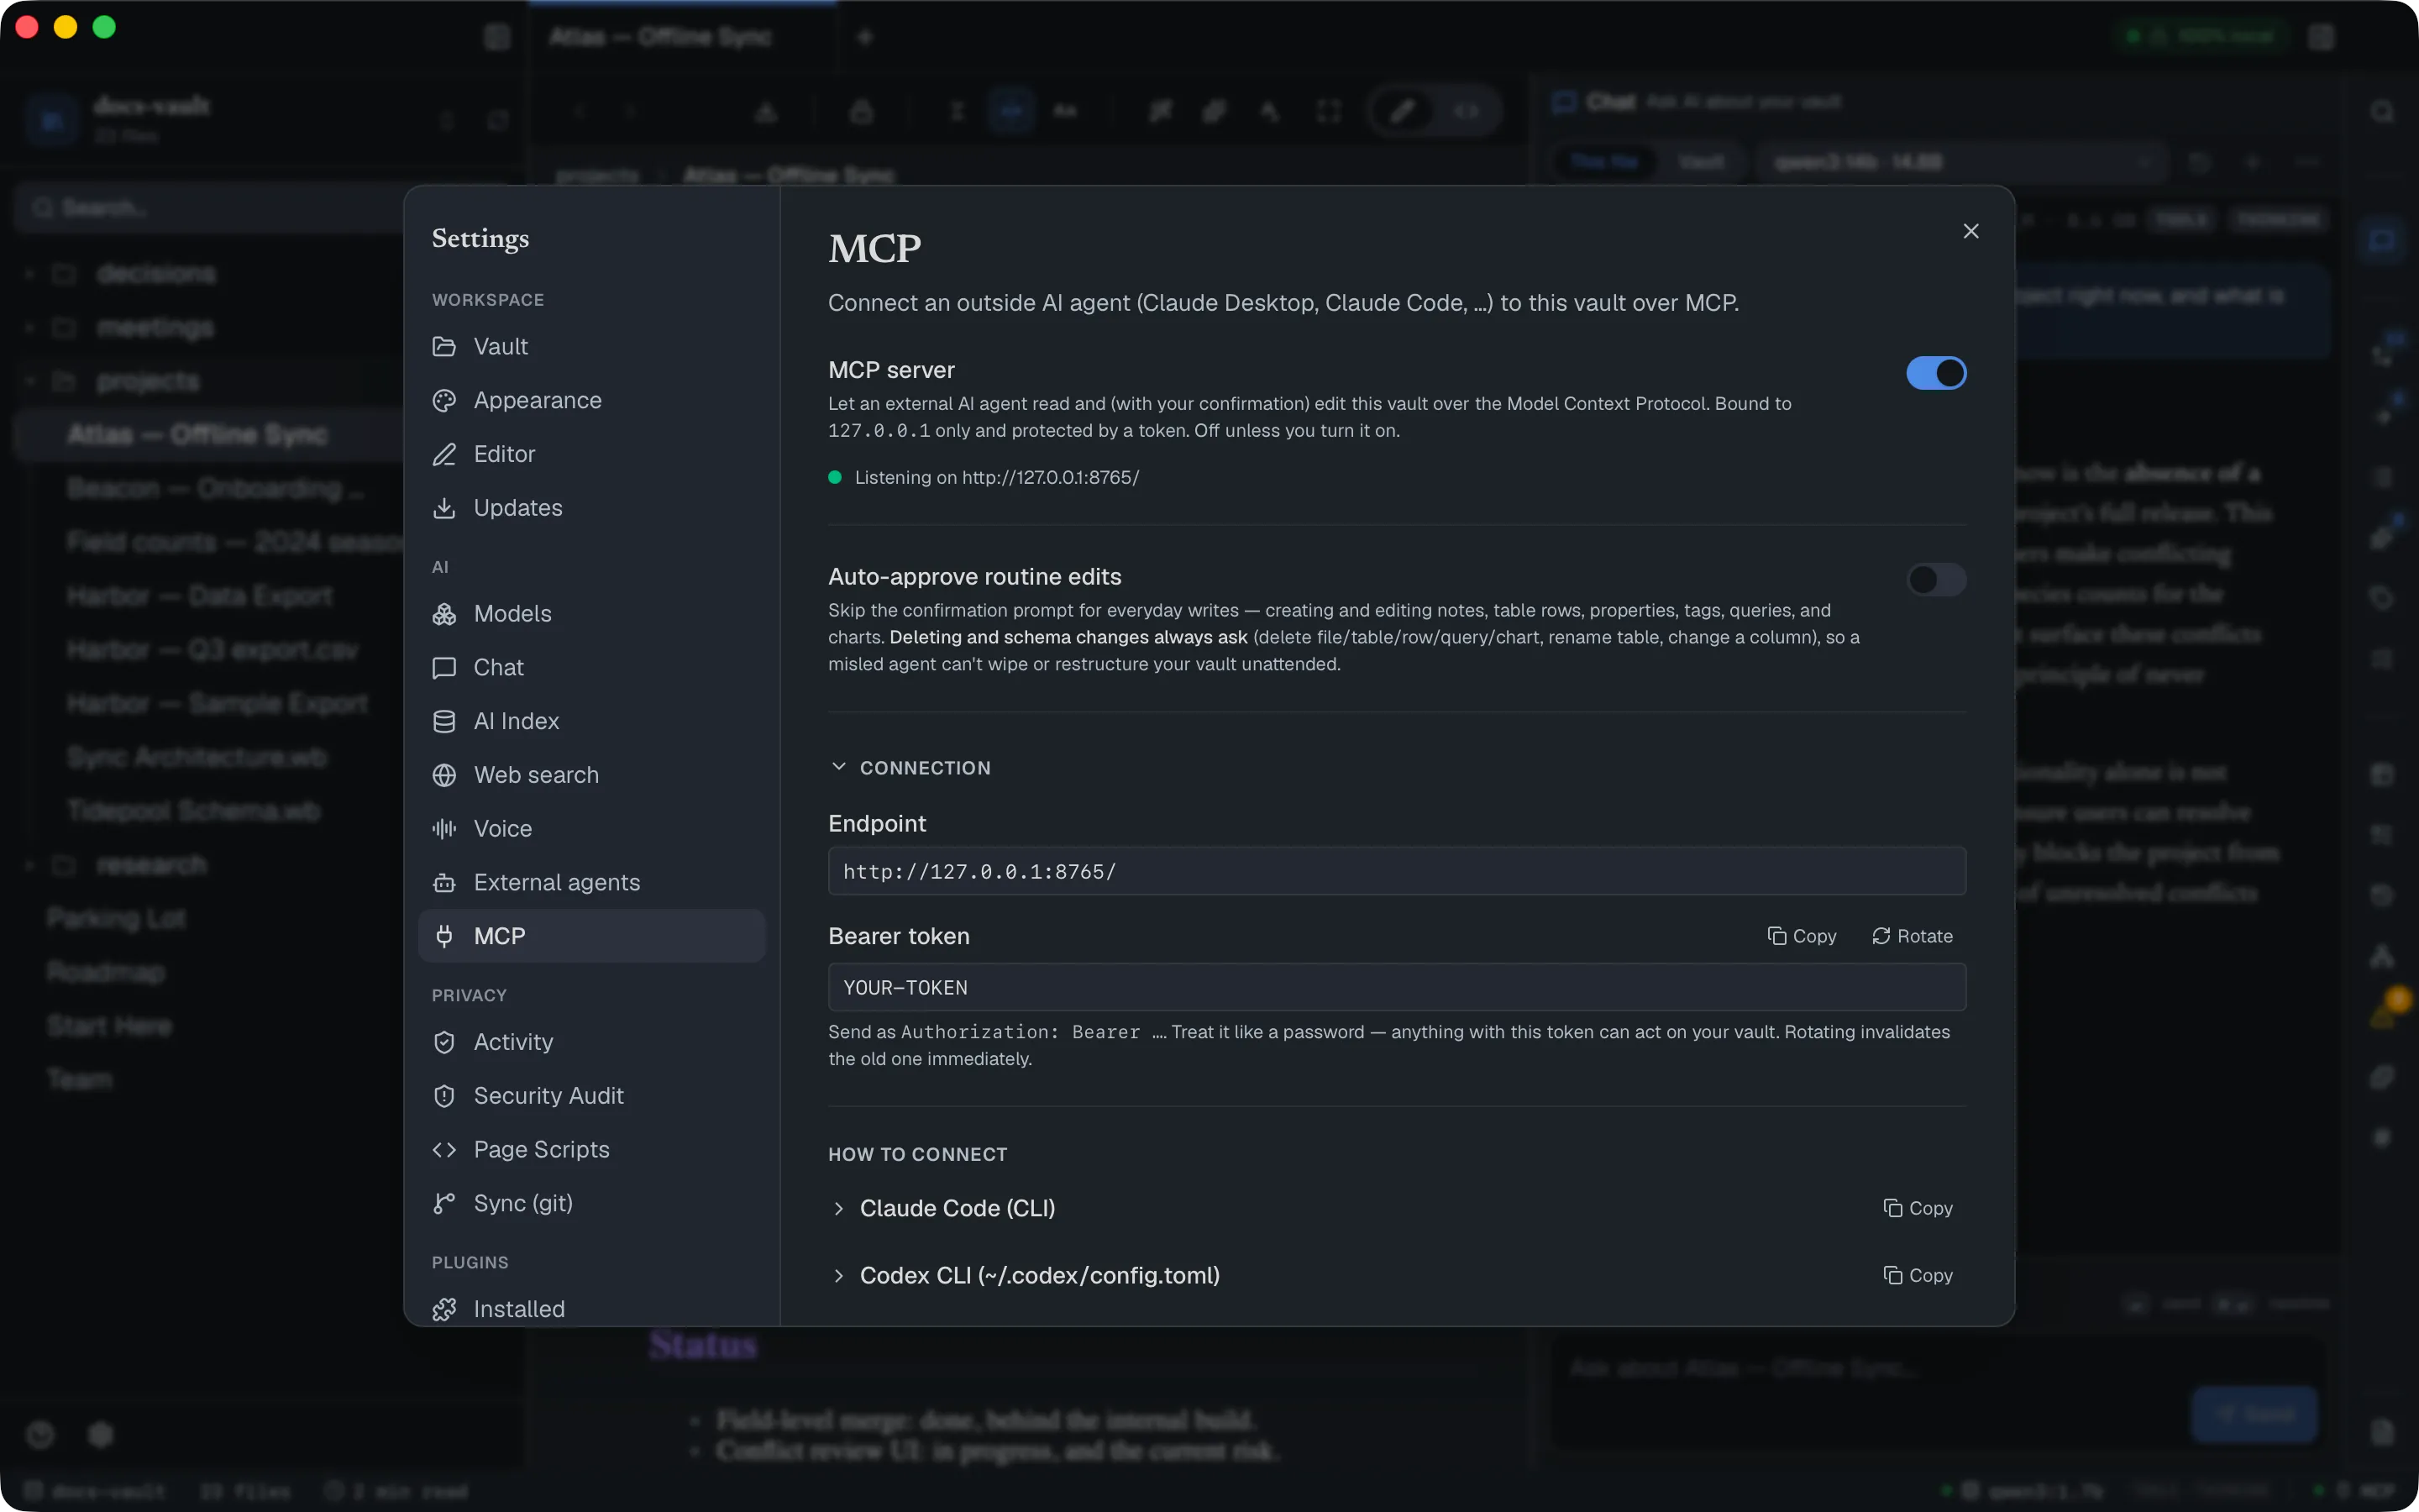Open Installed plugins settings
This screenshot has height=1512, width=2419.
click(x=592, y=1309)
